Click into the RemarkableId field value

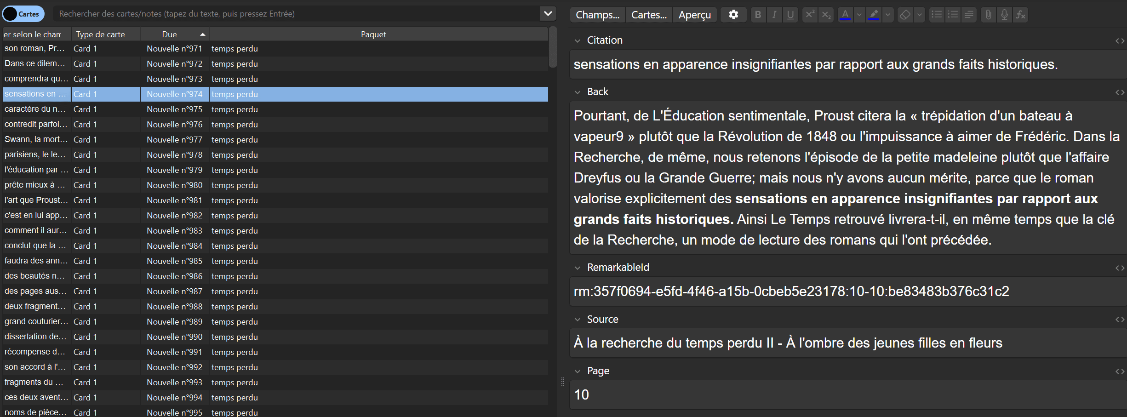(x=848, y=291)
